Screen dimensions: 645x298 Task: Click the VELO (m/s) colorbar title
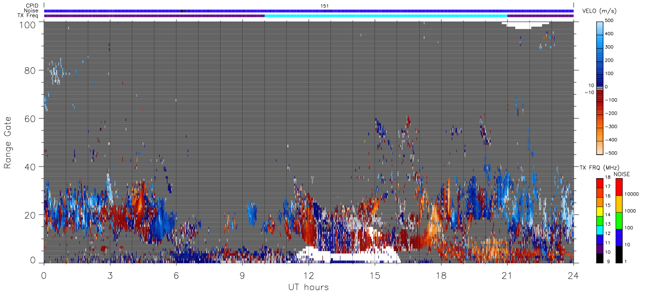pyautogui.click(x=599, y=11)
